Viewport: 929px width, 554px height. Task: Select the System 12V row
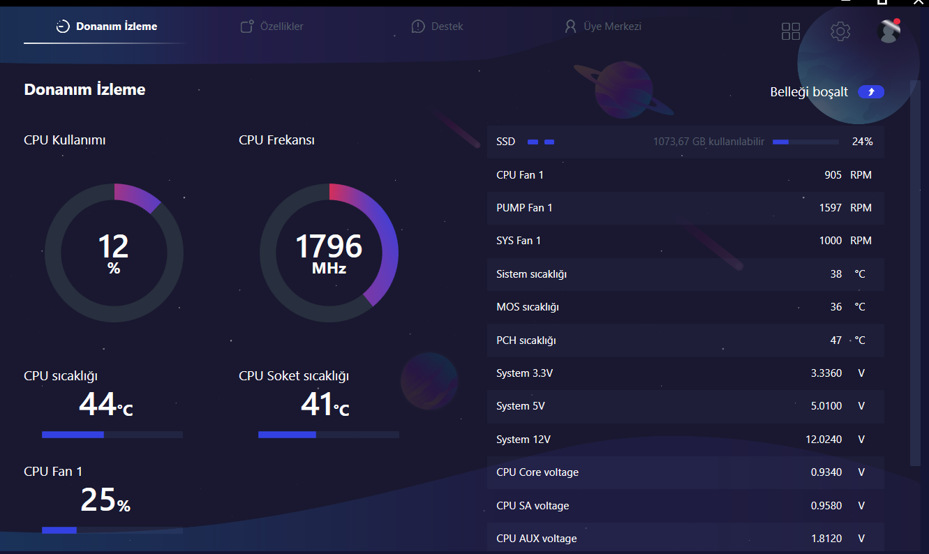tap(685, 440)
